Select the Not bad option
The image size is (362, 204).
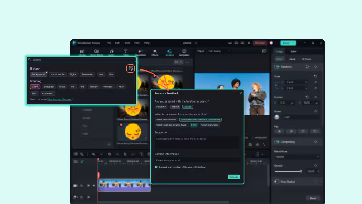pos(175,107)
